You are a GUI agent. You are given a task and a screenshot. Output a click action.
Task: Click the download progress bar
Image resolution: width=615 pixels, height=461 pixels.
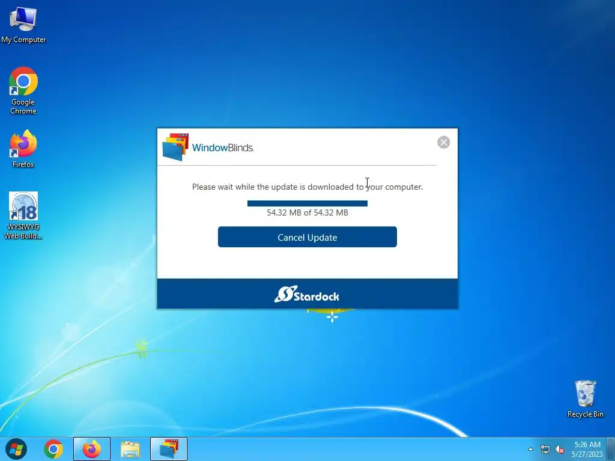307,203
